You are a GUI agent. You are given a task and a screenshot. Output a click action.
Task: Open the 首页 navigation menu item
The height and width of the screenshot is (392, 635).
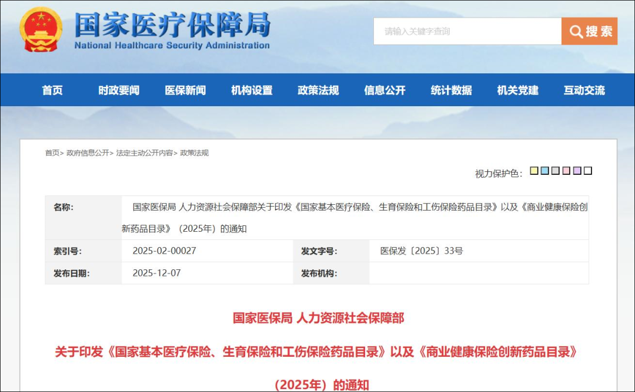tap(53, 90)
